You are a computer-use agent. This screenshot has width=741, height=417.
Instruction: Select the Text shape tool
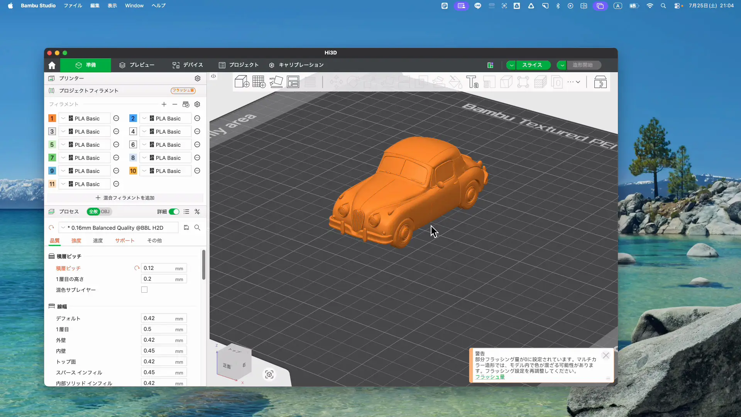point(472,82)
